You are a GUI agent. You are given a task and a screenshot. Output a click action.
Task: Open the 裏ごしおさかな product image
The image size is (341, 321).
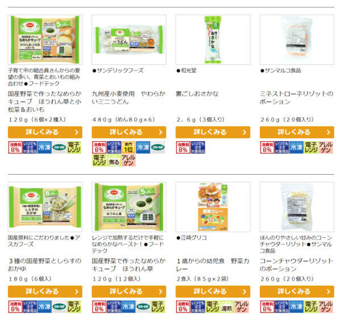213,40
